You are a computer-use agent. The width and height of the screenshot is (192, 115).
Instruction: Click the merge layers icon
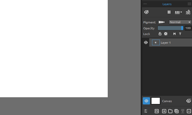point(183,111)
